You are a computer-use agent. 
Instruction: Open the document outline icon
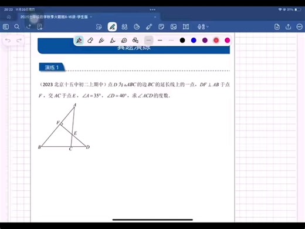click(x=40, y=27)
